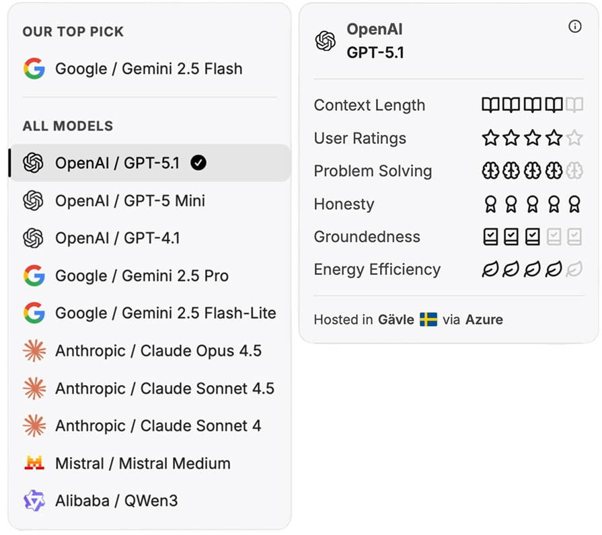The height and width of the screenshot is (535, 602).
Task: Select Anthropic / Claude Sonnet 4
Action: point(158,426)
